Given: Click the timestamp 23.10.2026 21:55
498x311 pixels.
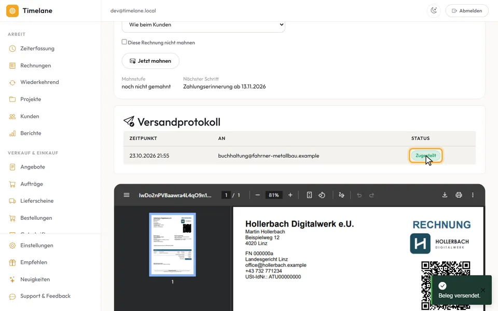Looking at the screenshot, I should pyautogui.click(x=149, y=156).
